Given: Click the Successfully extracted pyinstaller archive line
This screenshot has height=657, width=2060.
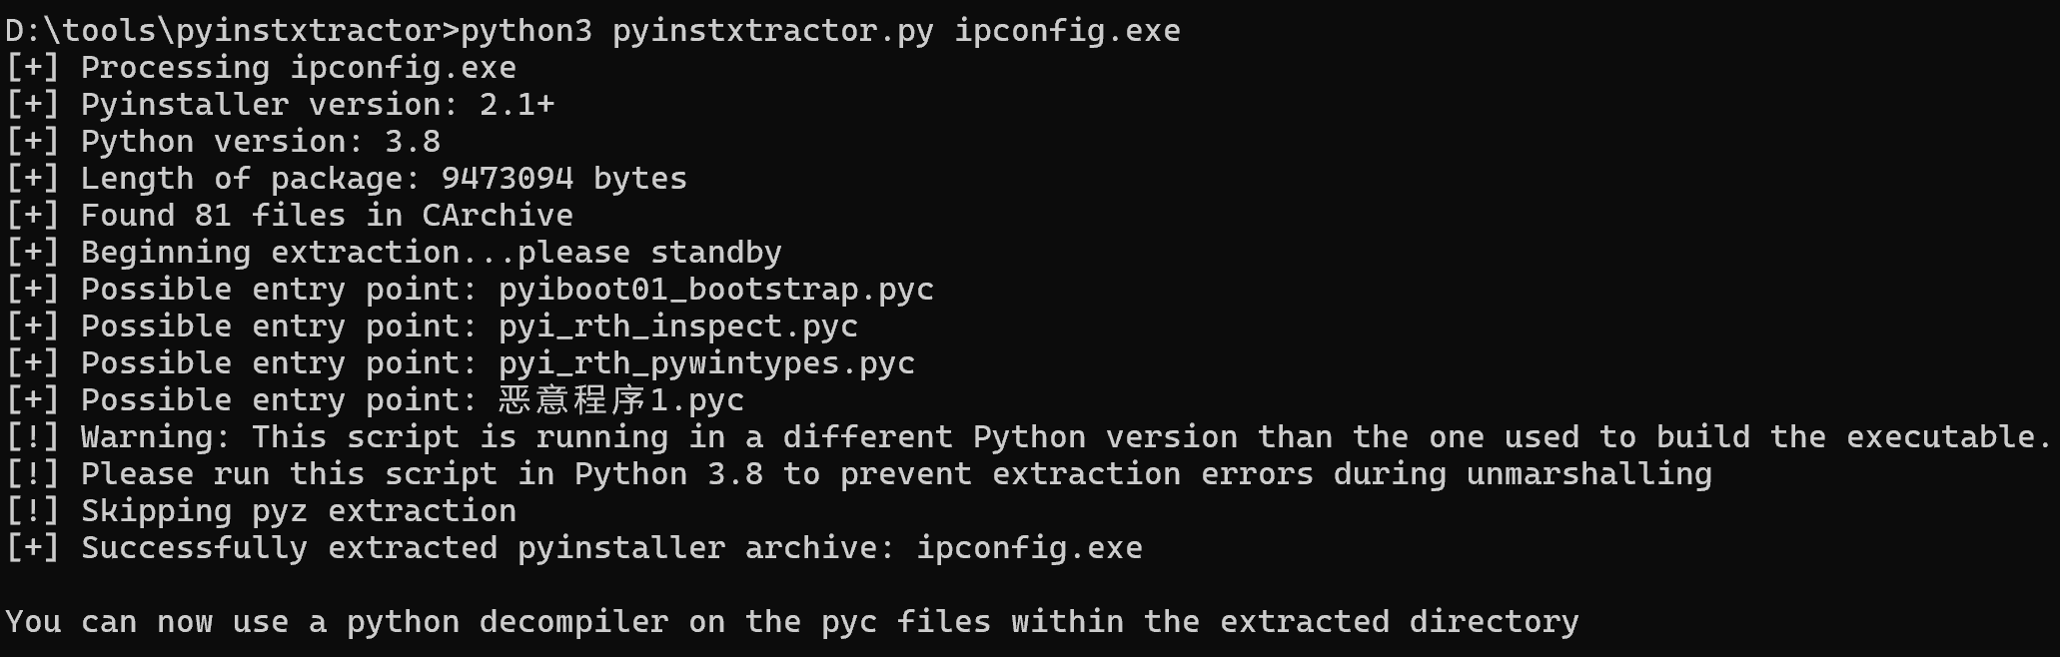Looking at the screenshot, I should coord(573,548).
